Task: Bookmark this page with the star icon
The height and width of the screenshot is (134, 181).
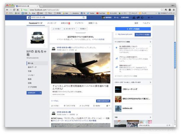Action: (162, 10)
